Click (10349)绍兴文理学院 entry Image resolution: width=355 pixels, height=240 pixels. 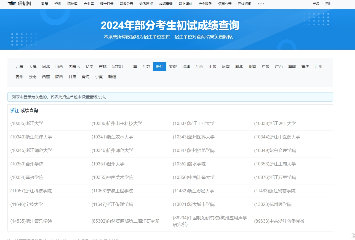pos(275,151)
